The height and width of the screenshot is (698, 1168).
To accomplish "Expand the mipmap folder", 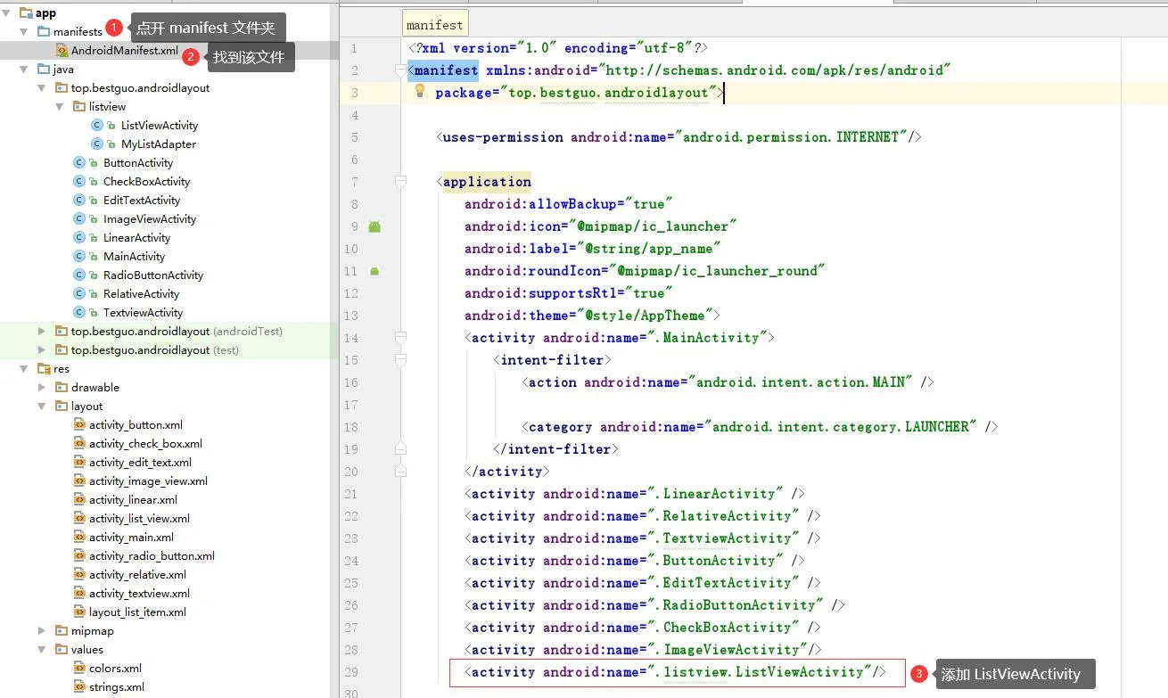I will pos(42,631).
